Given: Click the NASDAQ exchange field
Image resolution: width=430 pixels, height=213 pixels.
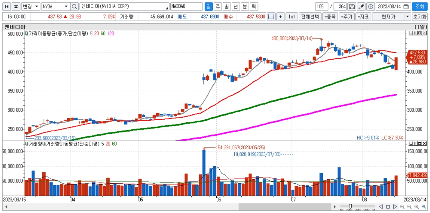Looking at the screenshot, I should tap(187, 6).
